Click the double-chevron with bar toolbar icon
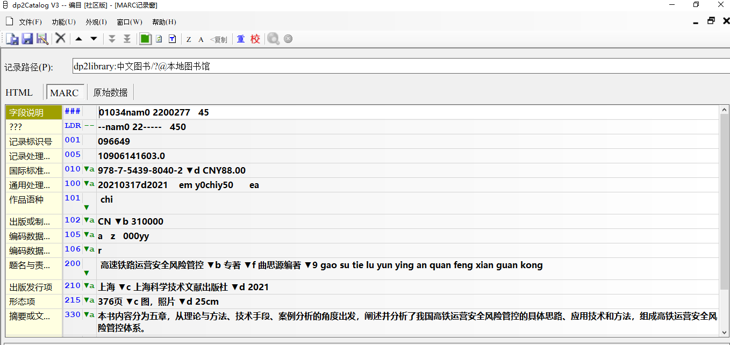 point(127,39)
